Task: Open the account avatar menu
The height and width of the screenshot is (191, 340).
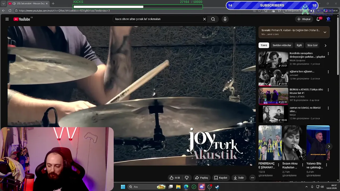Action: tap(328, 19)
